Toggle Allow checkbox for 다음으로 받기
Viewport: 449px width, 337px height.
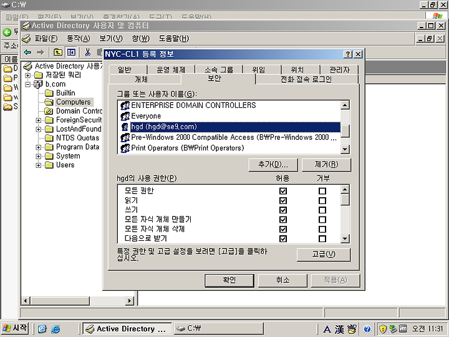[283, 238]
